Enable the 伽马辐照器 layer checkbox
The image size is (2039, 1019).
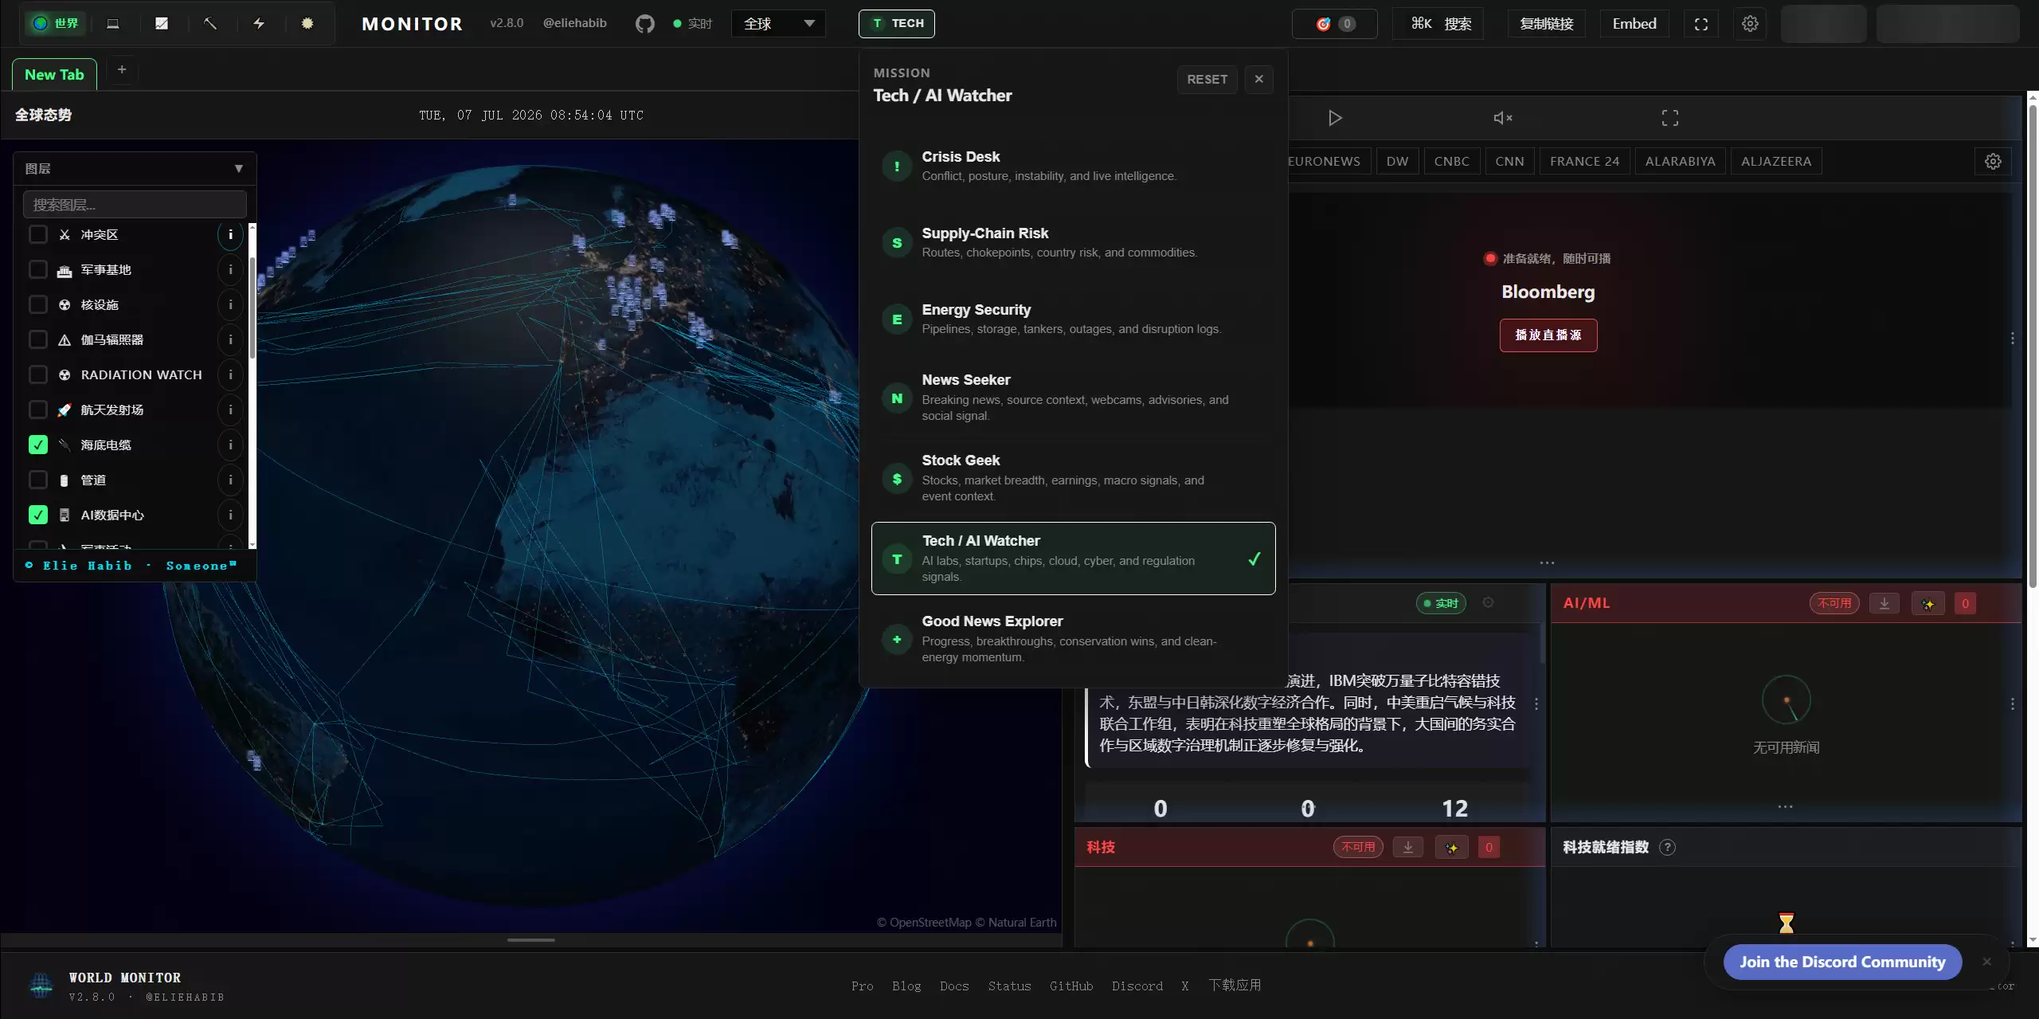point(37,339)
